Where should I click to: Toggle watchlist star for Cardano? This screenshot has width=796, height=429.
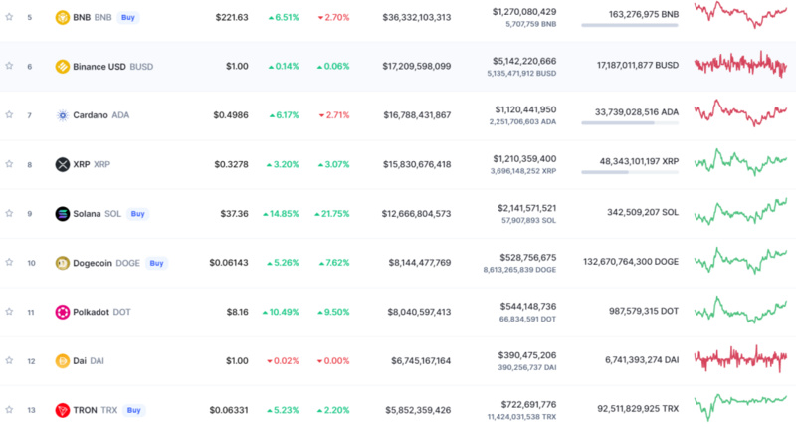click(9, 114)
